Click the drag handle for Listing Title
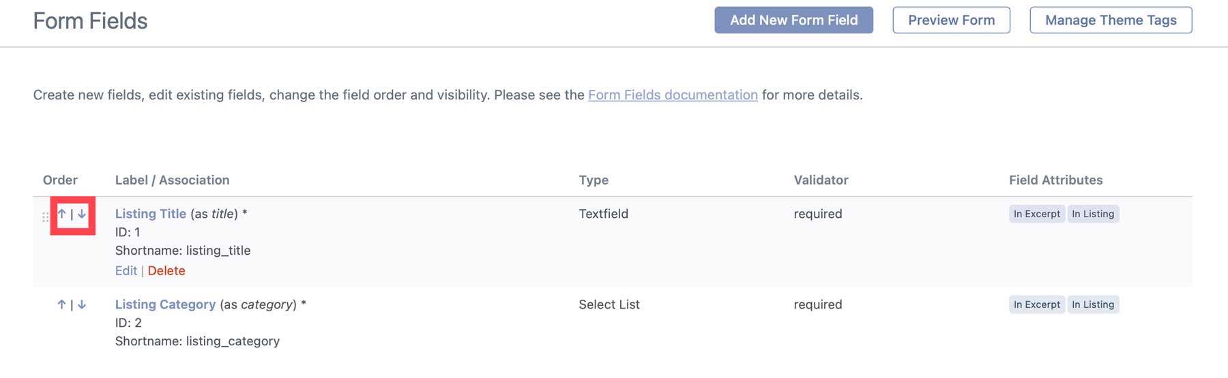1228x378 pixels. (x=45, y=217)
